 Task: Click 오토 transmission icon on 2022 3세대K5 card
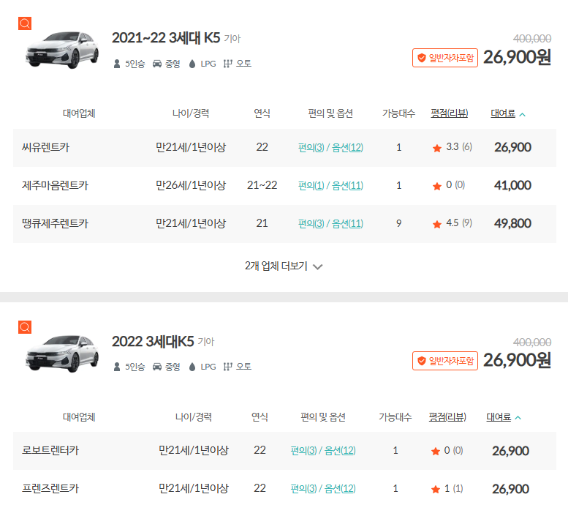(x=227, y=367)
